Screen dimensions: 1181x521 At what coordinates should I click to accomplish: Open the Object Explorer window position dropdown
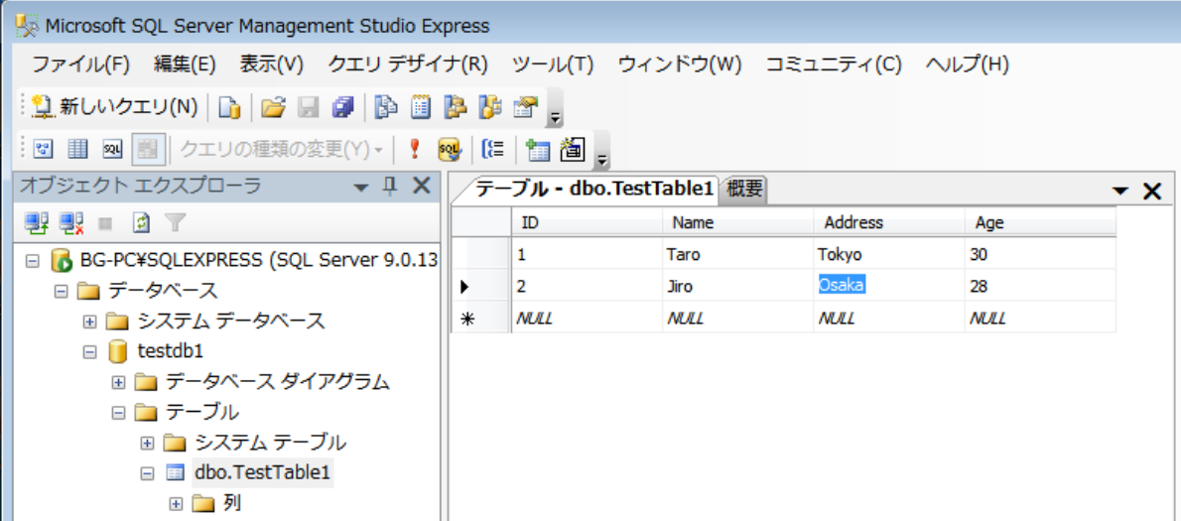[362, 188]
